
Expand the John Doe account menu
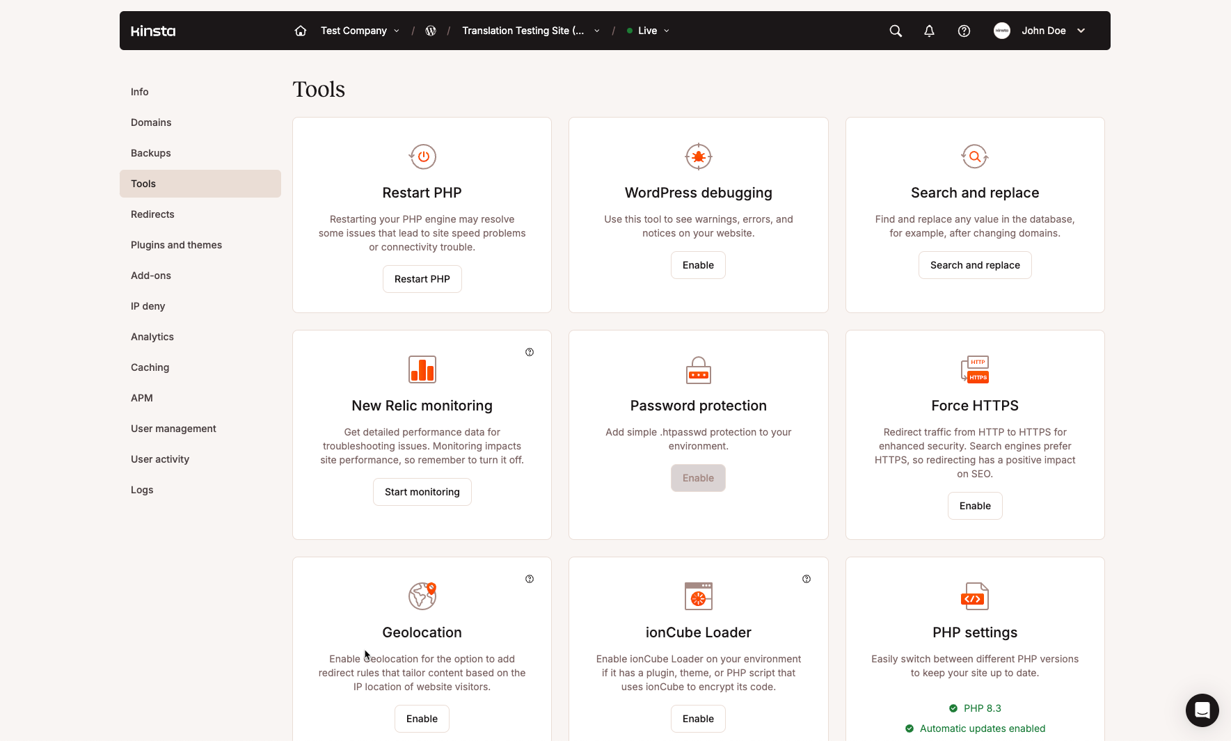pyautogui.click(x=1081, y=31)
